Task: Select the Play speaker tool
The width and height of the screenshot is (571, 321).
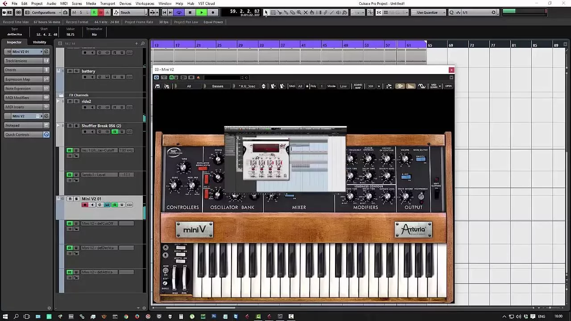Action: (338, 12)
